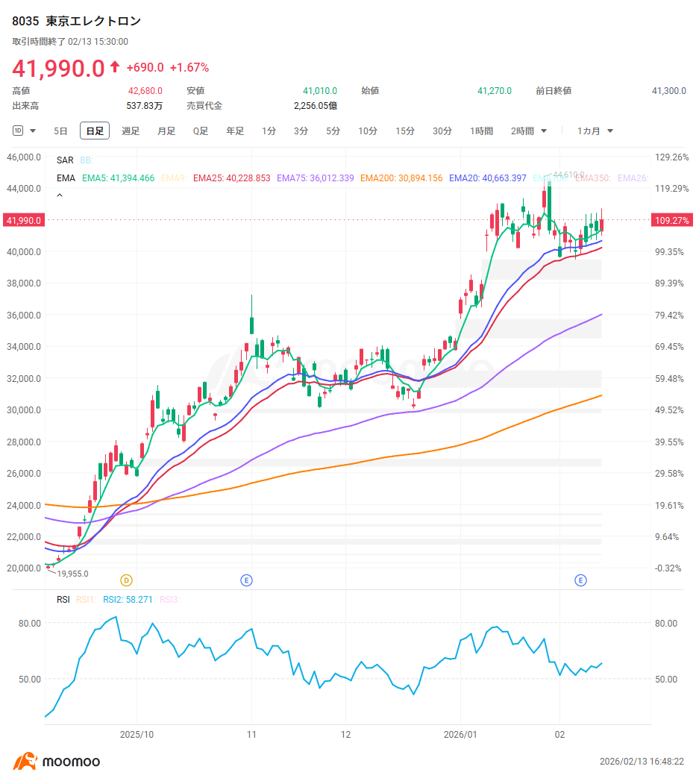
Task: Click the E earnings marker near November
Action: pos(246,580)
